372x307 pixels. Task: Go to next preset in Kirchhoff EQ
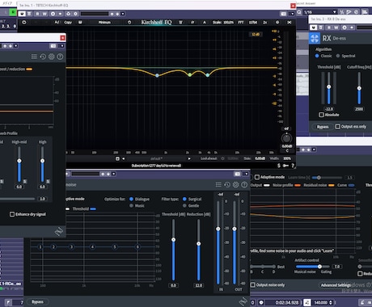coord(189,158)
